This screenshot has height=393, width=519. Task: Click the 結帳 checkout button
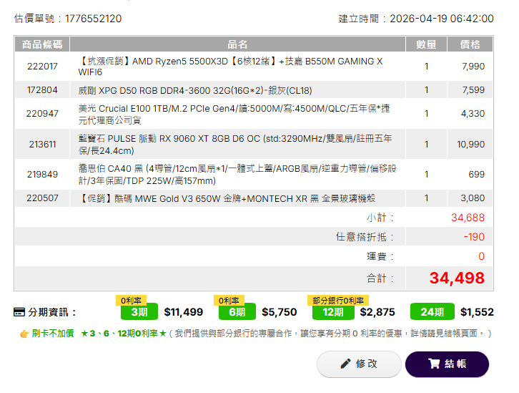coord(447,364)
